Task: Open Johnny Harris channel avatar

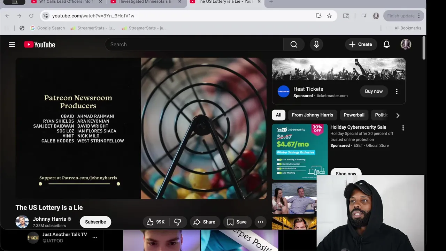Action: 22,222
